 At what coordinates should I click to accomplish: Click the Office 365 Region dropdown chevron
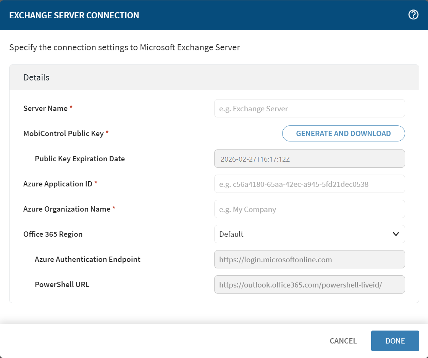(396, 234)
